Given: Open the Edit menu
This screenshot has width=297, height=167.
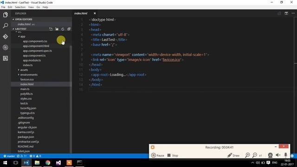Looking at the screenshot, I should (x=10, y=7).
